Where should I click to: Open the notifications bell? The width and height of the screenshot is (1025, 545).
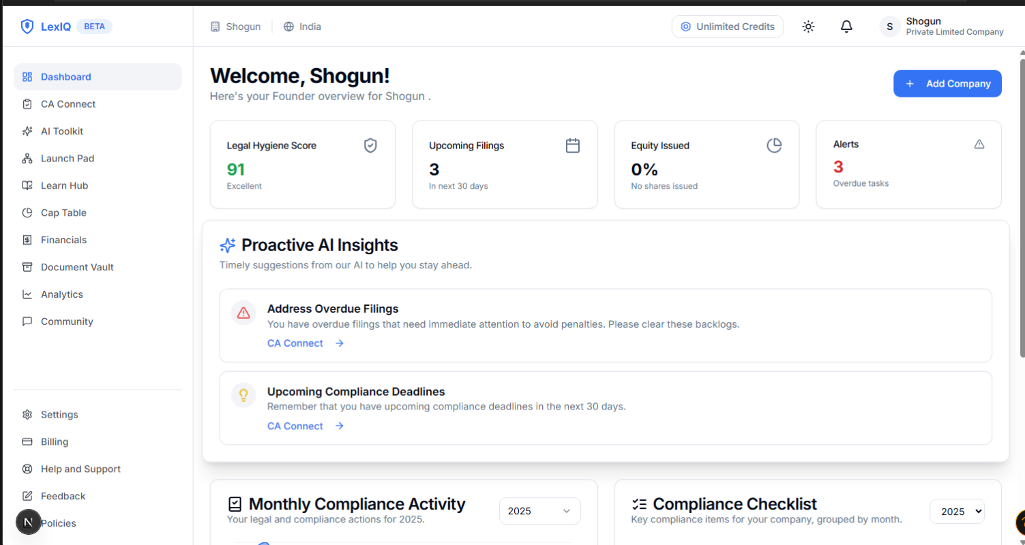(x=846, y=27)
